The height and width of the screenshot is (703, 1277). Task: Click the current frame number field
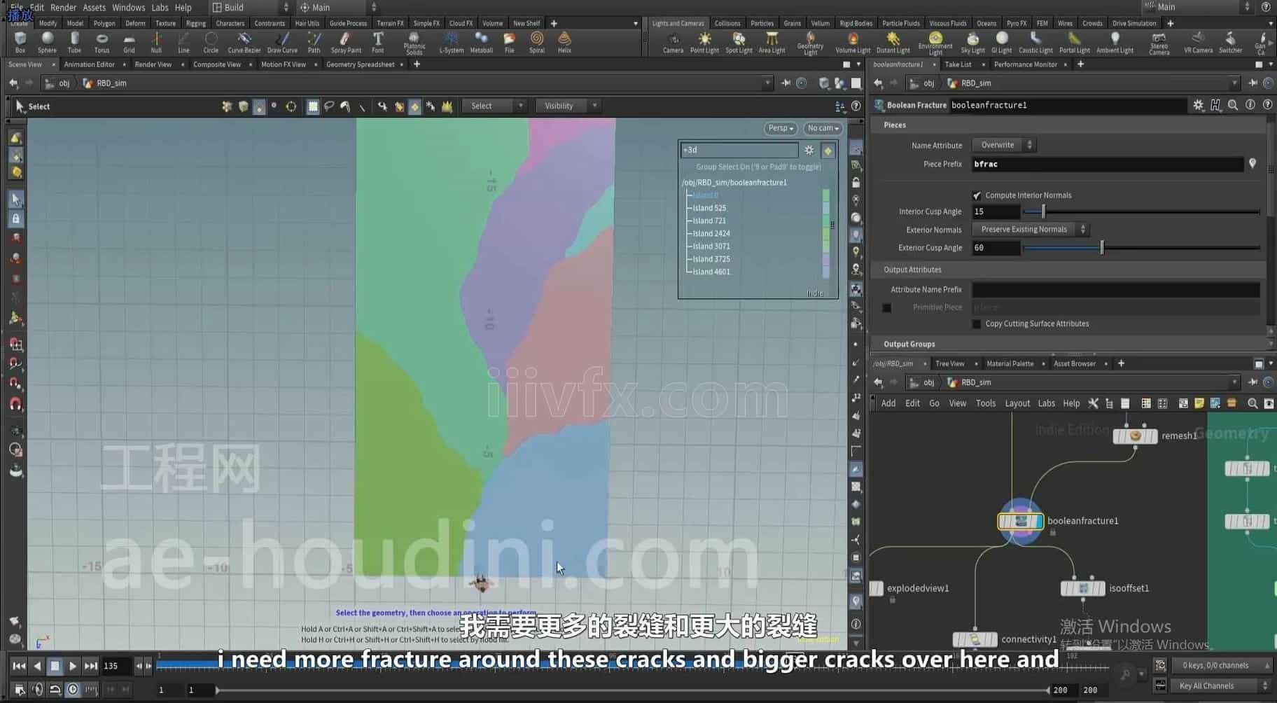click(x=116, y=666)
